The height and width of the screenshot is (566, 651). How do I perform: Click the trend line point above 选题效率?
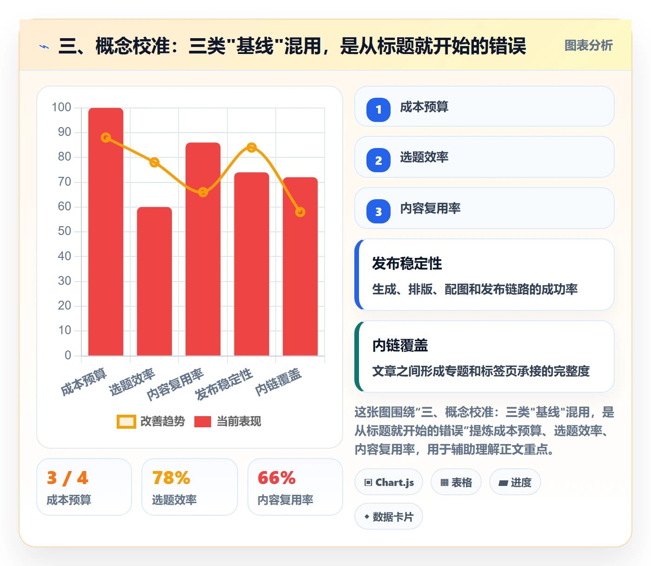pyautogui.click(x=154, y=162)
